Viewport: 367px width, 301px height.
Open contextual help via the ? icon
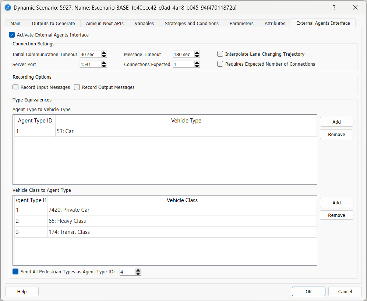tap(334, 7)
